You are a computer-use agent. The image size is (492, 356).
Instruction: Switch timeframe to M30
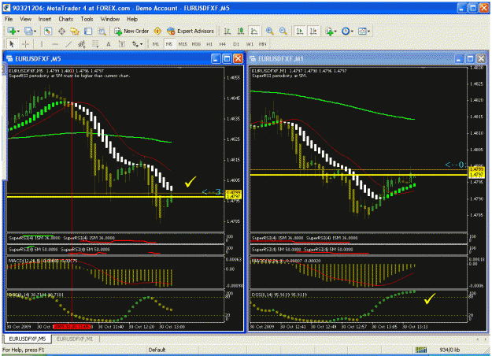196,44
